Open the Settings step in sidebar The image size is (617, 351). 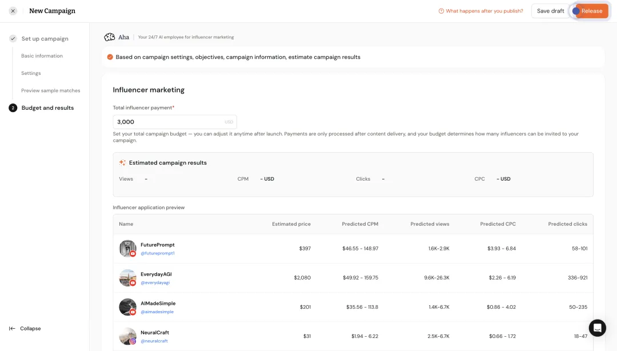pyautogui.click(x=31, y=73)
